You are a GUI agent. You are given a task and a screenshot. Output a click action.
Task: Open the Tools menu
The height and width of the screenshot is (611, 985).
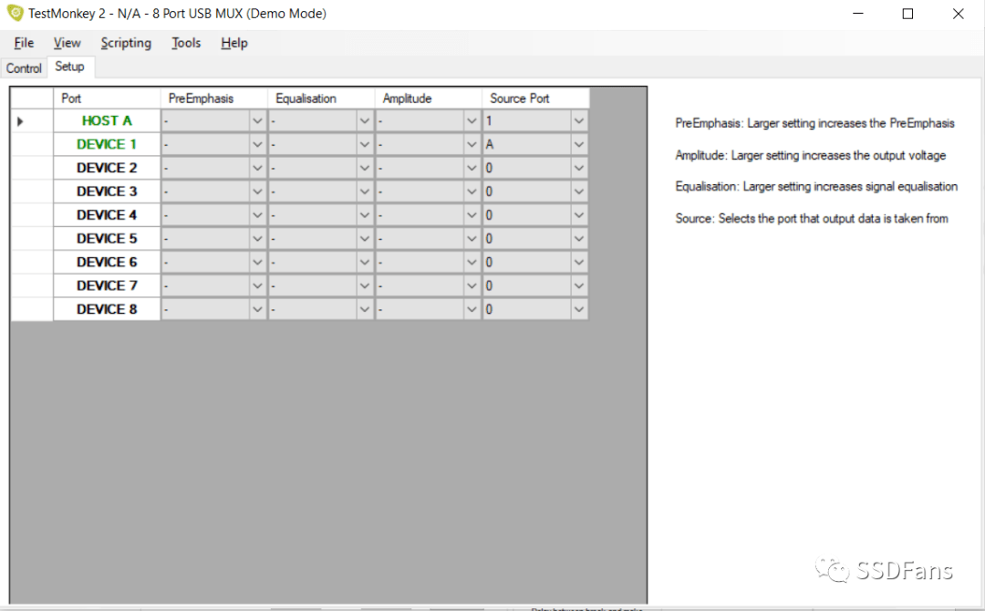[x=186, y=43]
